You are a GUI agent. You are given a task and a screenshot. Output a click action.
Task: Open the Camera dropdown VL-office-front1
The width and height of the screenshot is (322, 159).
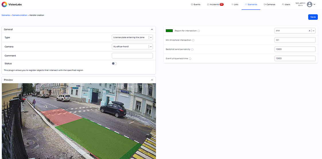(151, 47)
